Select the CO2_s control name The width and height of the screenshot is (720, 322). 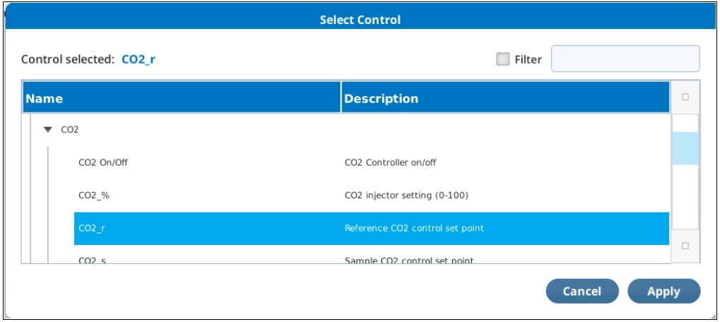point(92,260)
